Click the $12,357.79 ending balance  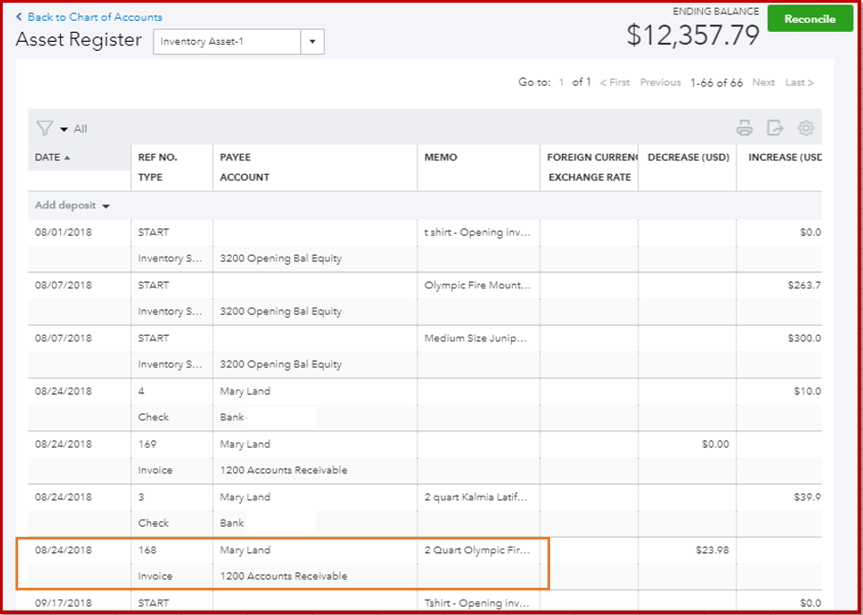pos(693,35)
